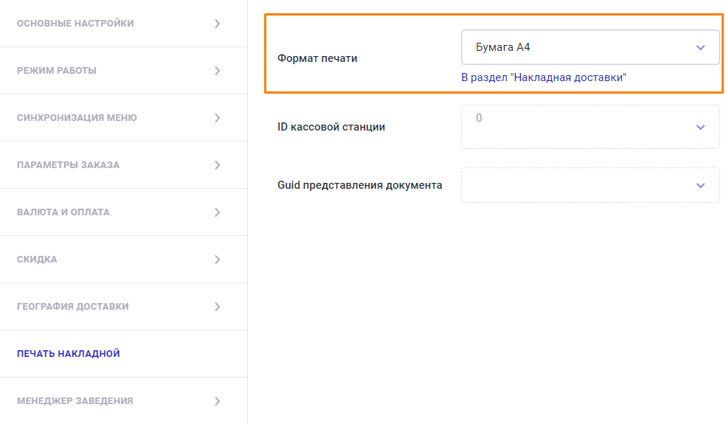Open the Печать накладной section

point(69,354)
